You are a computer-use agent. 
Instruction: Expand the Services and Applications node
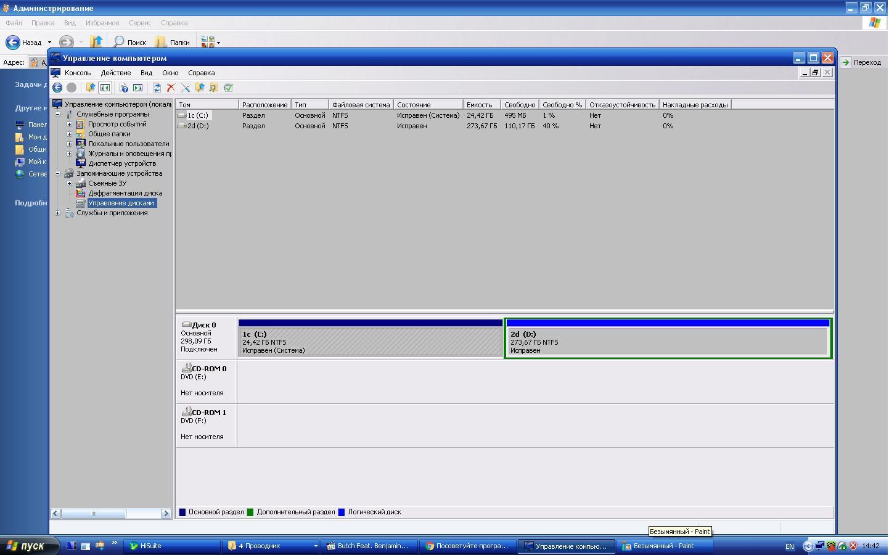click(58, 213)
